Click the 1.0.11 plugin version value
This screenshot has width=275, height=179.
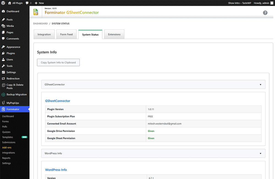tap(151, 109)
